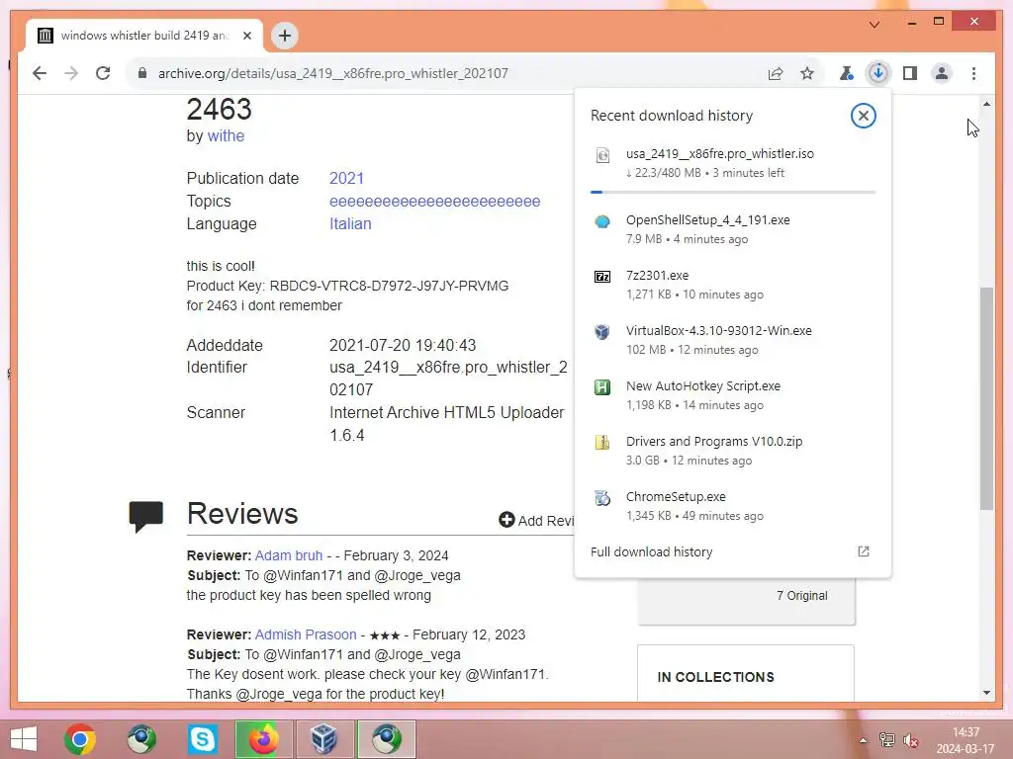Open Skype from the taskbar
This screenshot has width=1013, height=759.
202,739
